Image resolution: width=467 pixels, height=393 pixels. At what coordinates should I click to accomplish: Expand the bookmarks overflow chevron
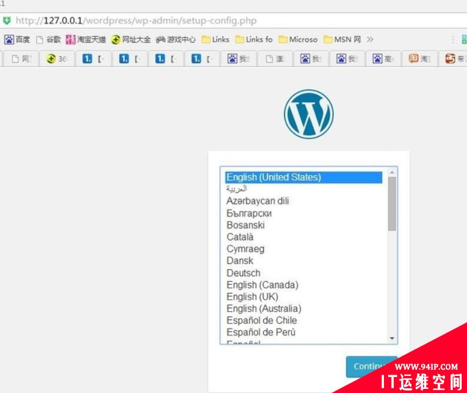pyautogui.click(x=370, y=39)
